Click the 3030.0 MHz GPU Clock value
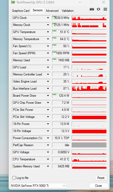113x192 pixels. [61, 18]
